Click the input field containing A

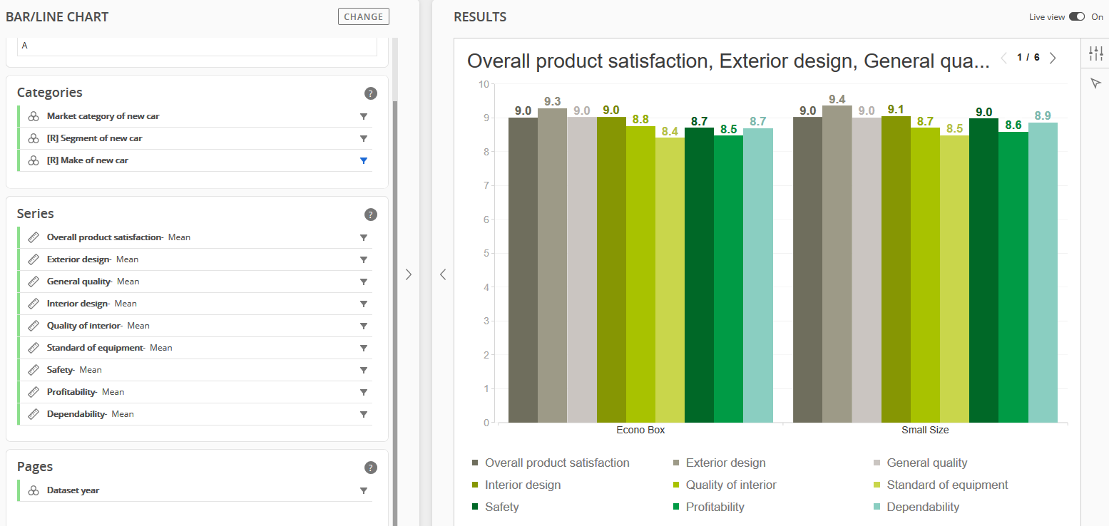point(197,46)
